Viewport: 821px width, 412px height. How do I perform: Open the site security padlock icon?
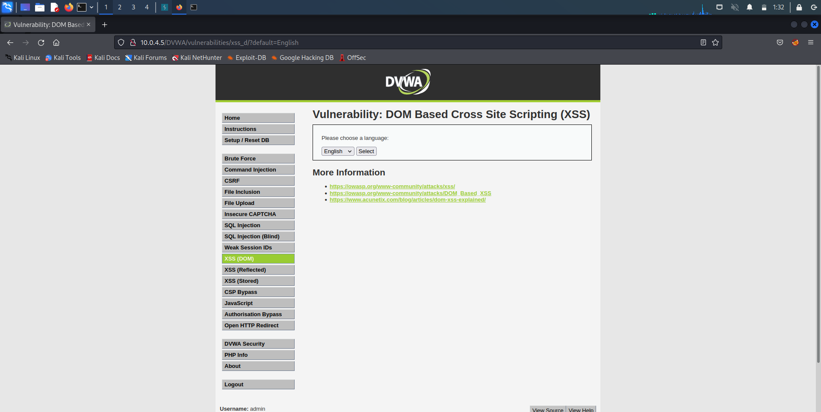pyautogui.click(x=133, y=43)
